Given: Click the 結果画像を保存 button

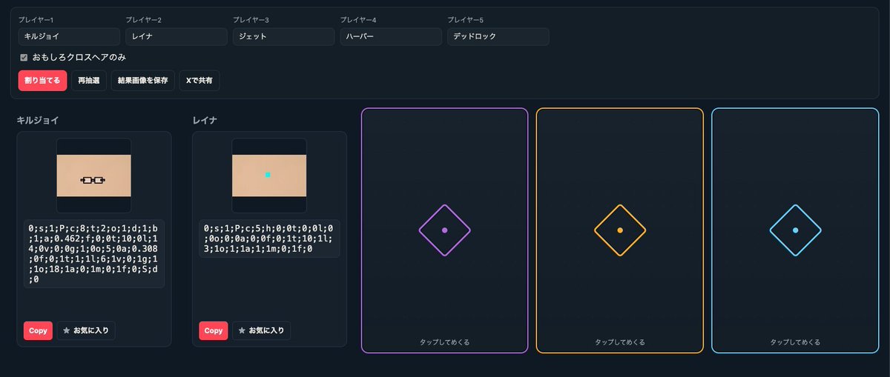Looking at the screenshot, I should tap(143, 80).
